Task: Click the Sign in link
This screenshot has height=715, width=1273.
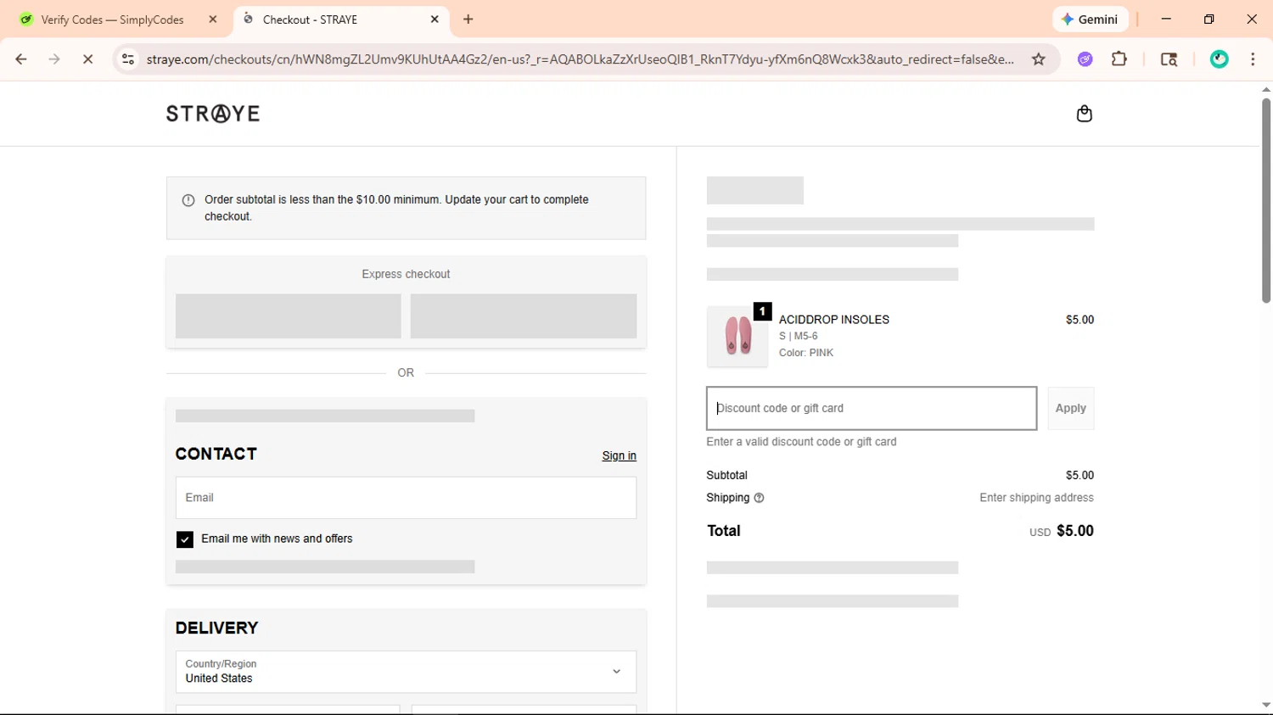Action: tap(619, 456)
